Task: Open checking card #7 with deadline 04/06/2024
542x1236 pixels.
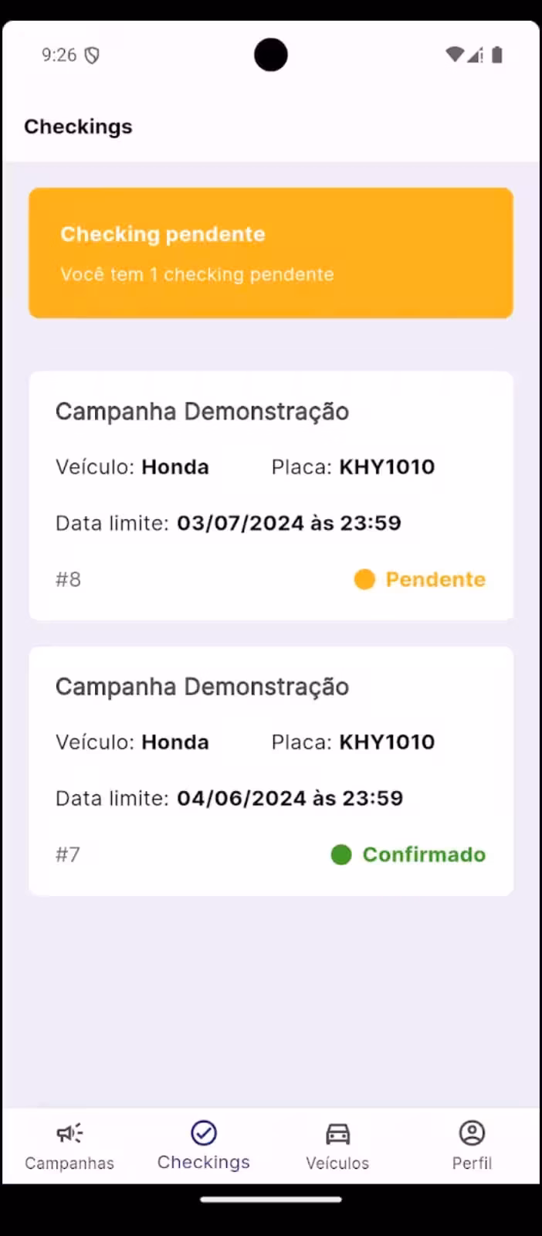Action: click(271, 770)
